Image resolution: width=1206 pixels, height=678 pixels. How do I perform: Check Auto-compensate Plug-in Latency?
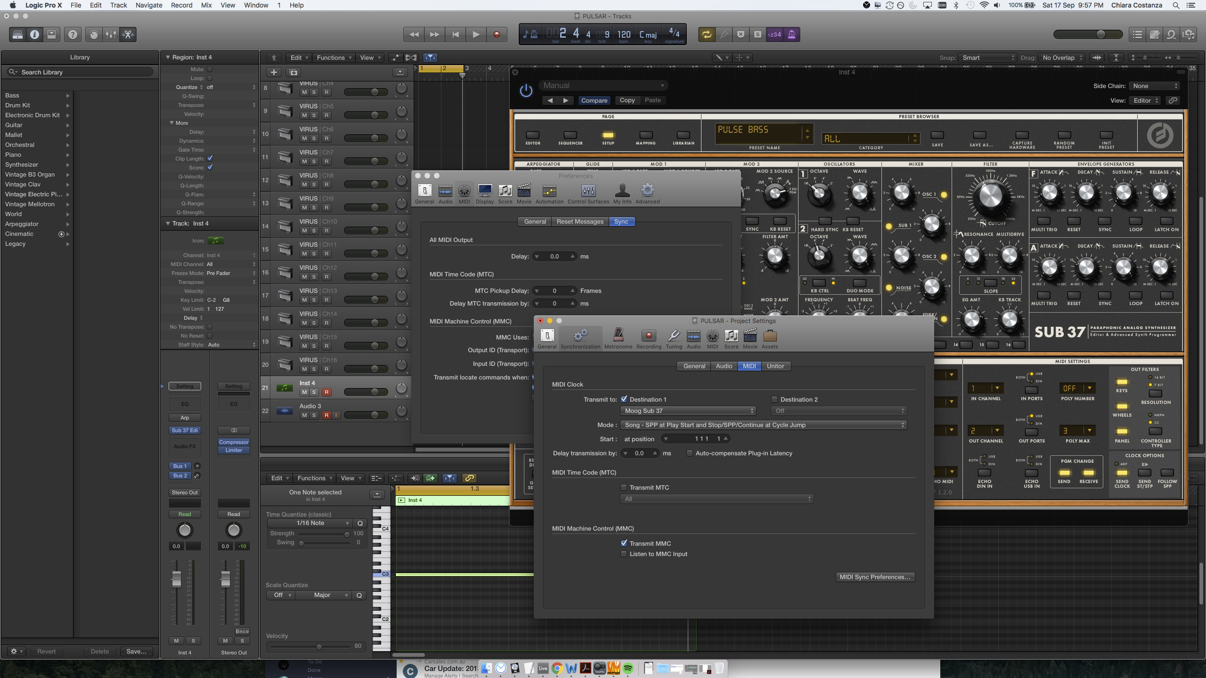click(690, 453)
